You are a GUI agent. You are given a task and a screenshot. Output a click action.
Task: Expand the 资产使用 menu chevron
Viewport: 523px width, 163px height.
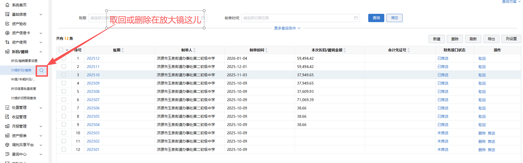(x=41, y=42)
